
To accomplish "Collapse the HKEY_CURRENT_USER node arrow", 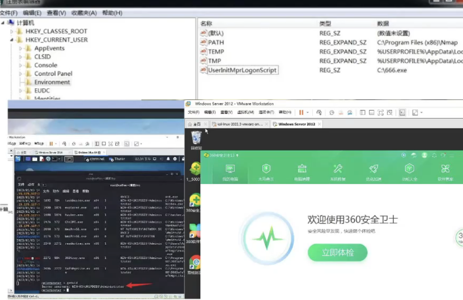I will pos(12,40).
